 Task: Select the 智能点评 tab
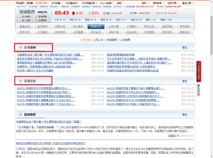(185, 32)
